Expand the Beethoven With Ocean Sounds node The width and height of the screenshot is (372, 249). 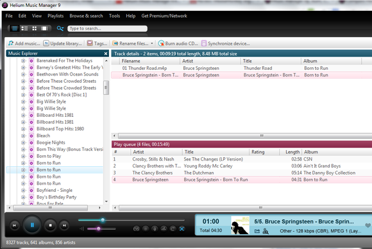tap(23, 74)
